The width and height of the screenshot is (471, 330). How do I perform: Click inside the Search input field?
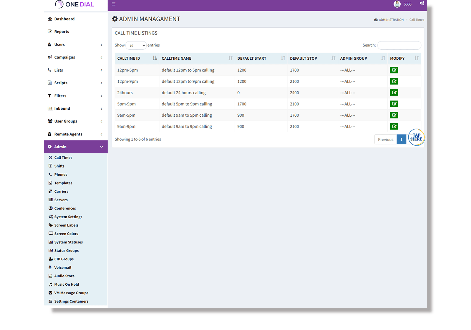point(399,45)
